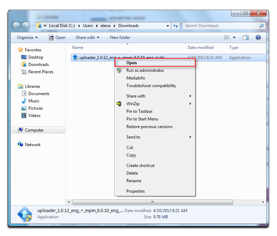277x236 pixels.
Task: Open Help using the question mark icon
Action: pos(258,37)
